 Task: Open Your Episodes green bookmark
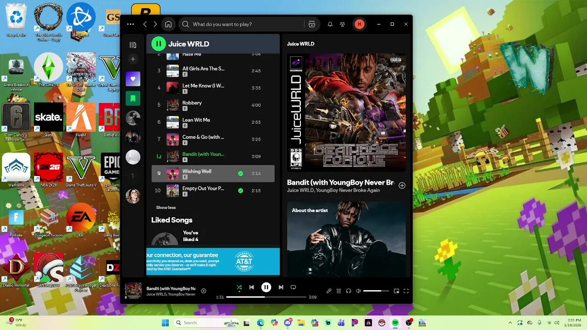[133, 99]
